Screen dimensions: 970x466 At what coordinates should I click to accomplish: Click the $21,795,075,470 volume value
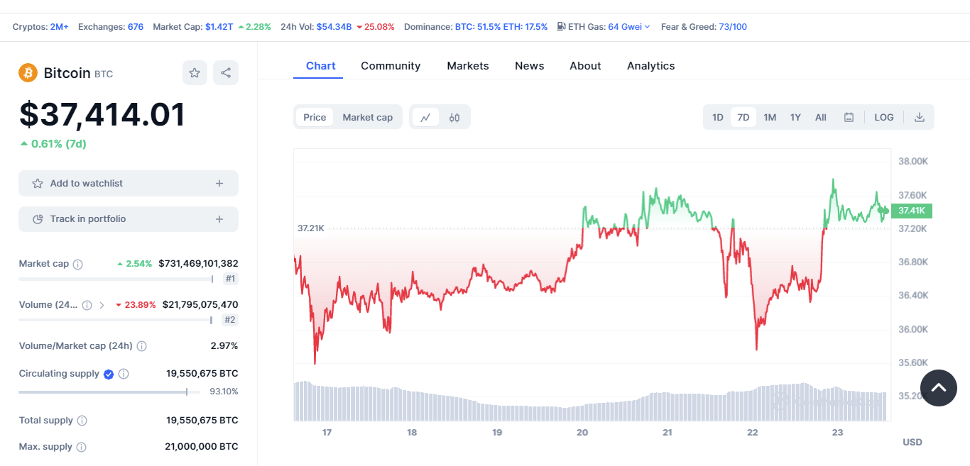coord(200,305)
